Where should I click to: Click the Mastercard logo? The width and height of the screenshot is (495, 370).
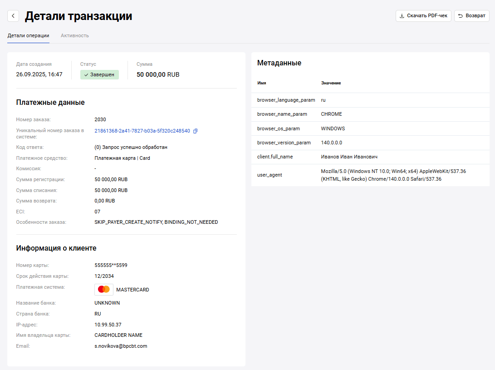104,290
